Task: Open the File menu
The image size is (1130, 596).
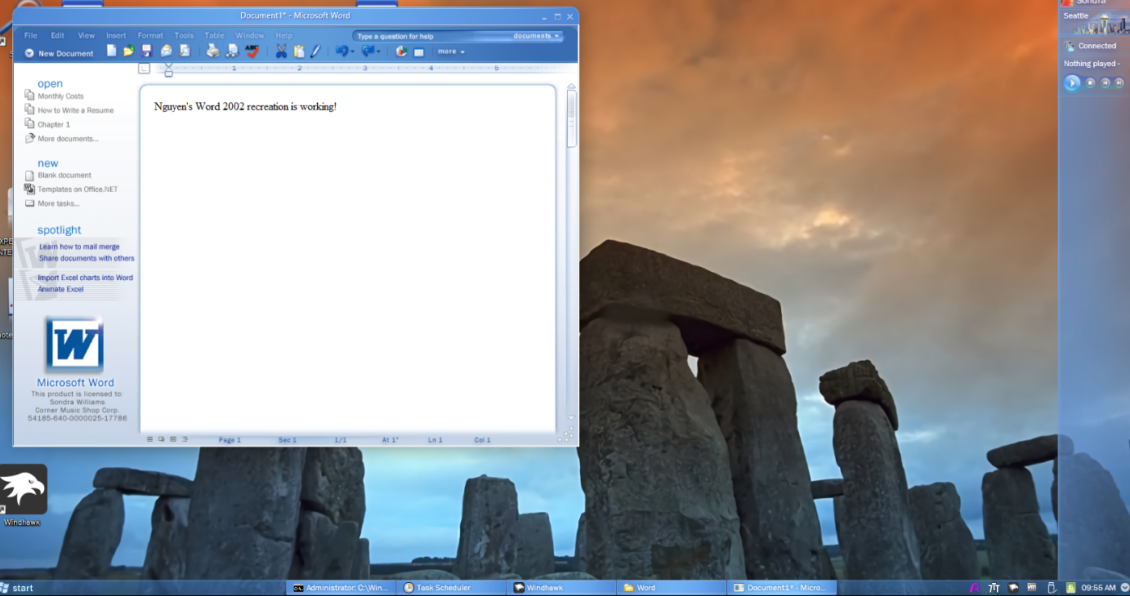Action: pyautogui.click(x=31, y=36)
